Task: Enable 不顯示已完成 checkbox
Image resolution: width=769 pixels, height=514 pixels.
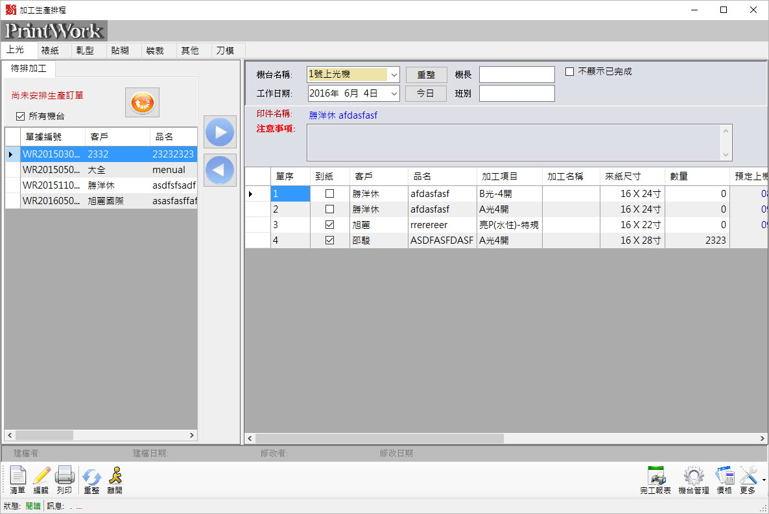Action: tap(569, 71)
